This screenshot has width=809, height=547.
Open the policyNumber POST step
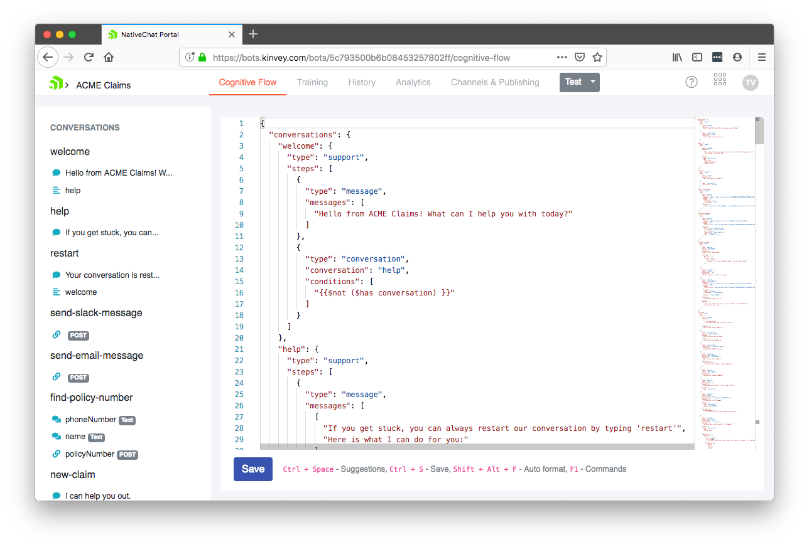(101, 454)
